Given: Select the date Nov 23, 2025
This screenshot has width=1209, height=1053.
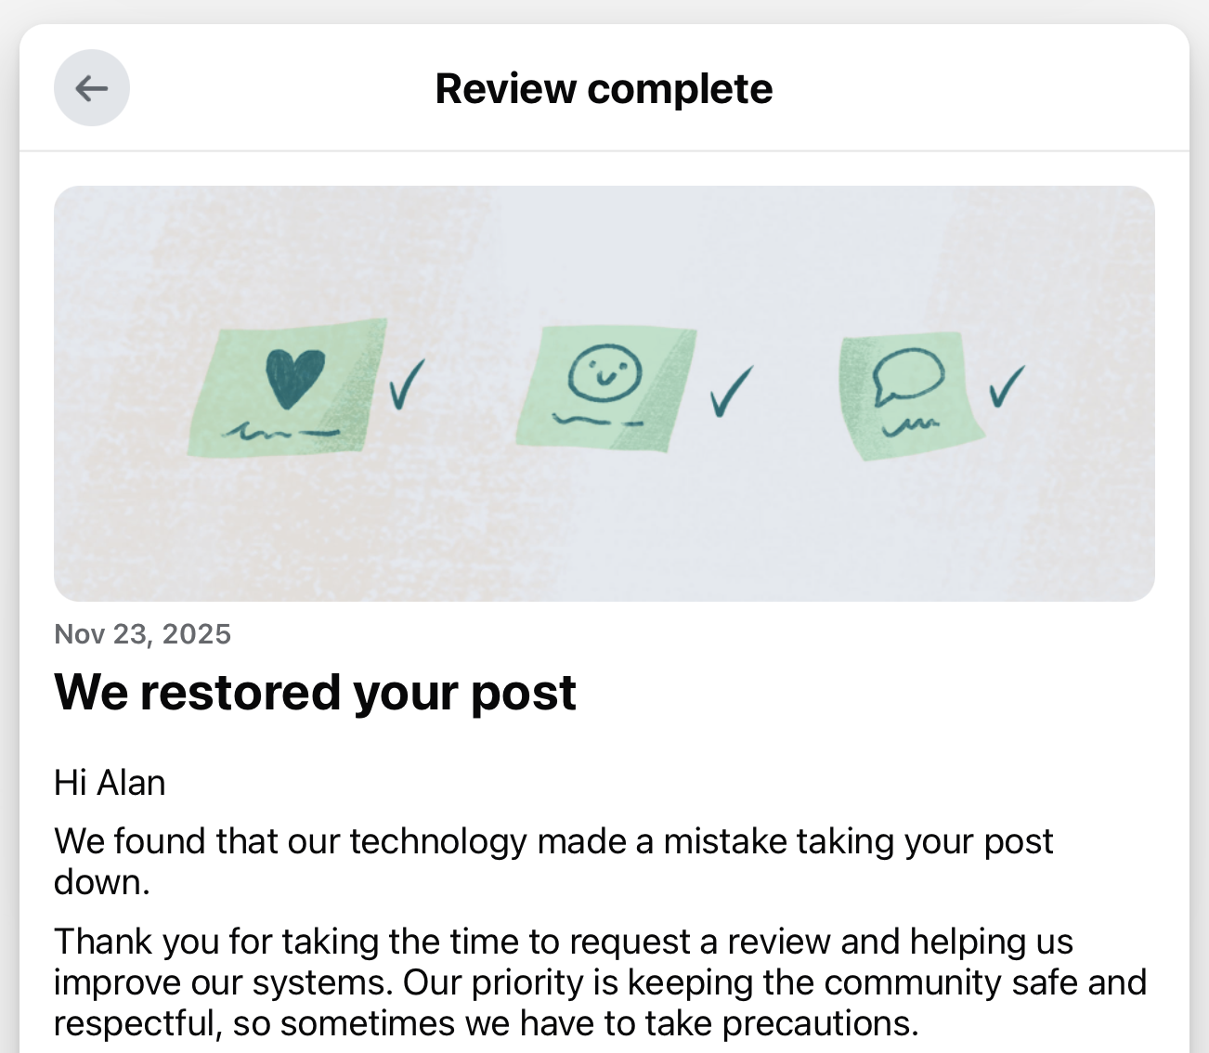Looking at the screenshot, I should pos(143,634).
